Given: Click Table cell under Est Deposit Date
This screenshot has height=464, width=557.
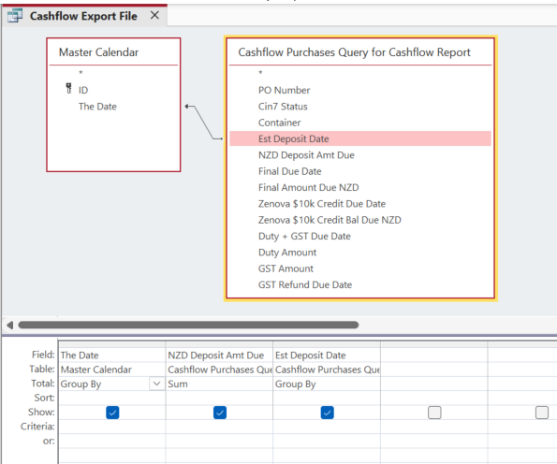Looking at the screenshot, I should 327,370.
